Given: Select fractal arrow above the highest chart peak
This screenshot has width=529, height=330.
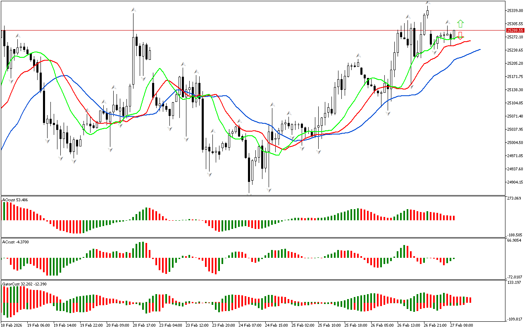Looking at the screenshot, I should point(428,3).
